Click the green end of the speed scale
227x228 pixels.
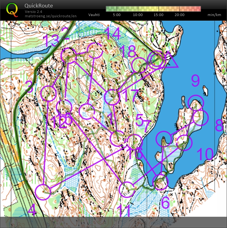pyautogui.click(x=108, y=9)
